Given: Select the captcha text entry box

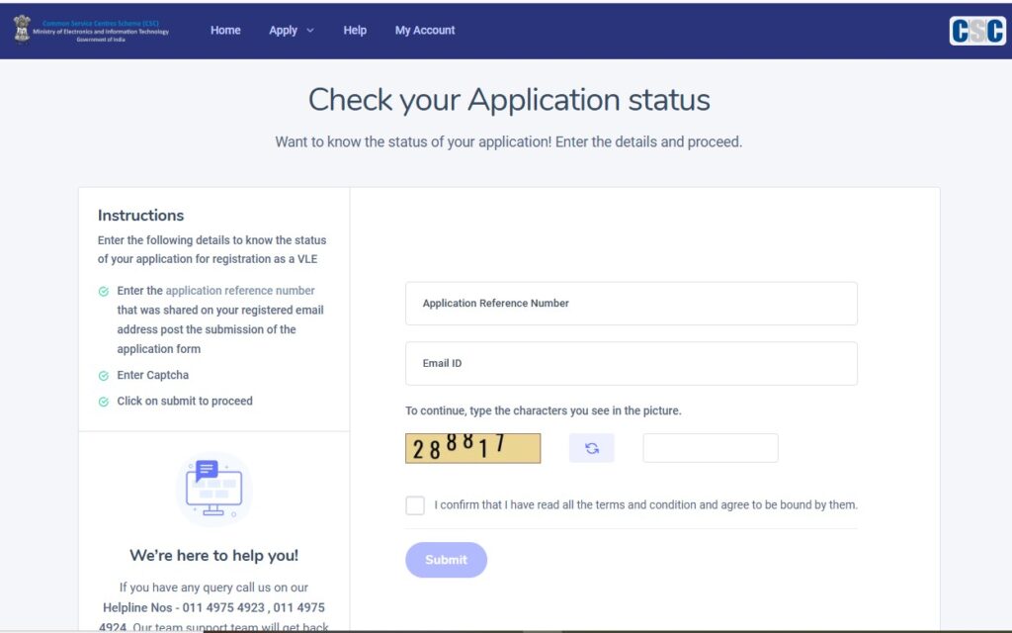Looking at the screenshot, I should click(710, 448).
